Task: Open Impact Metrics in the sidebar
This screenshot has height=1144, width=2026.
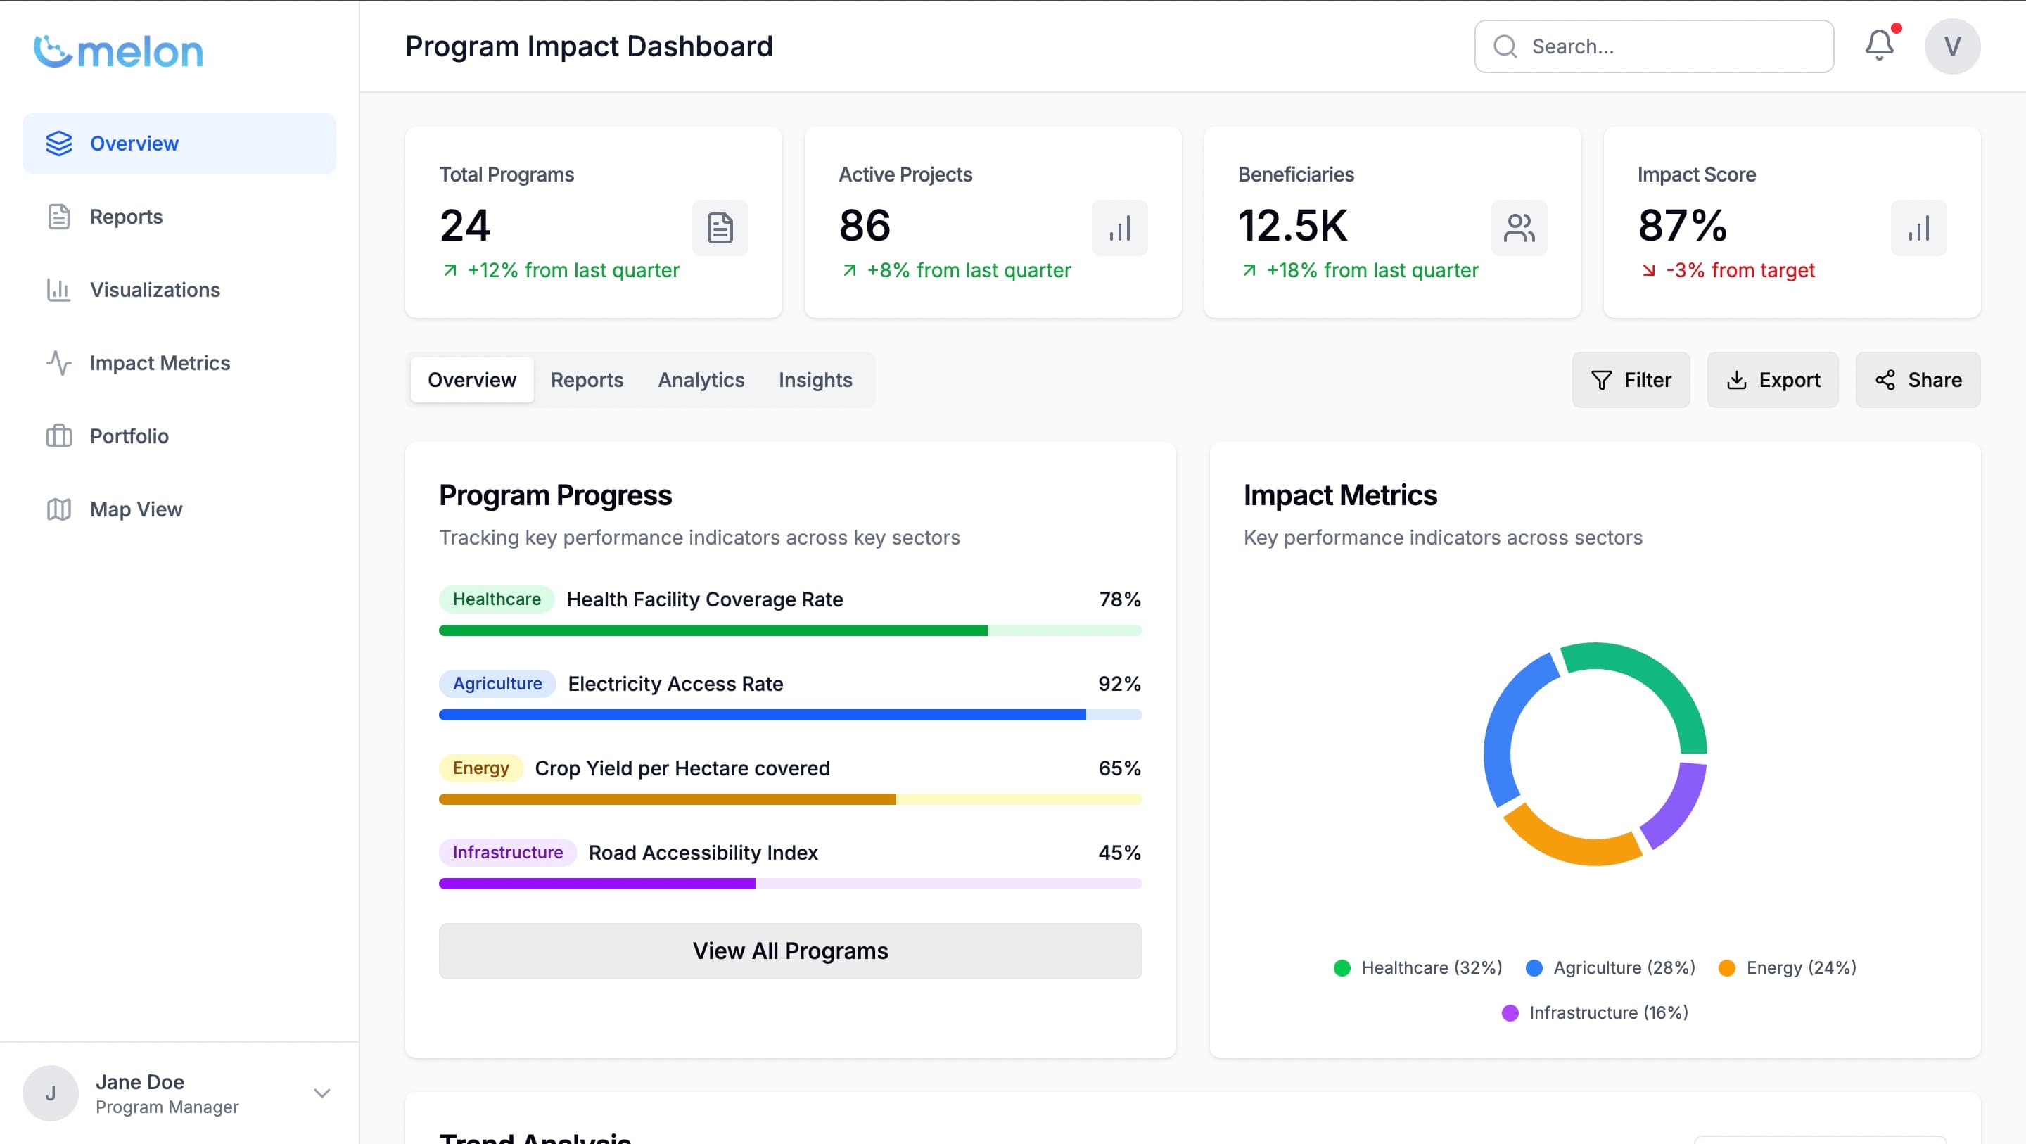Action: coord(179,363)
